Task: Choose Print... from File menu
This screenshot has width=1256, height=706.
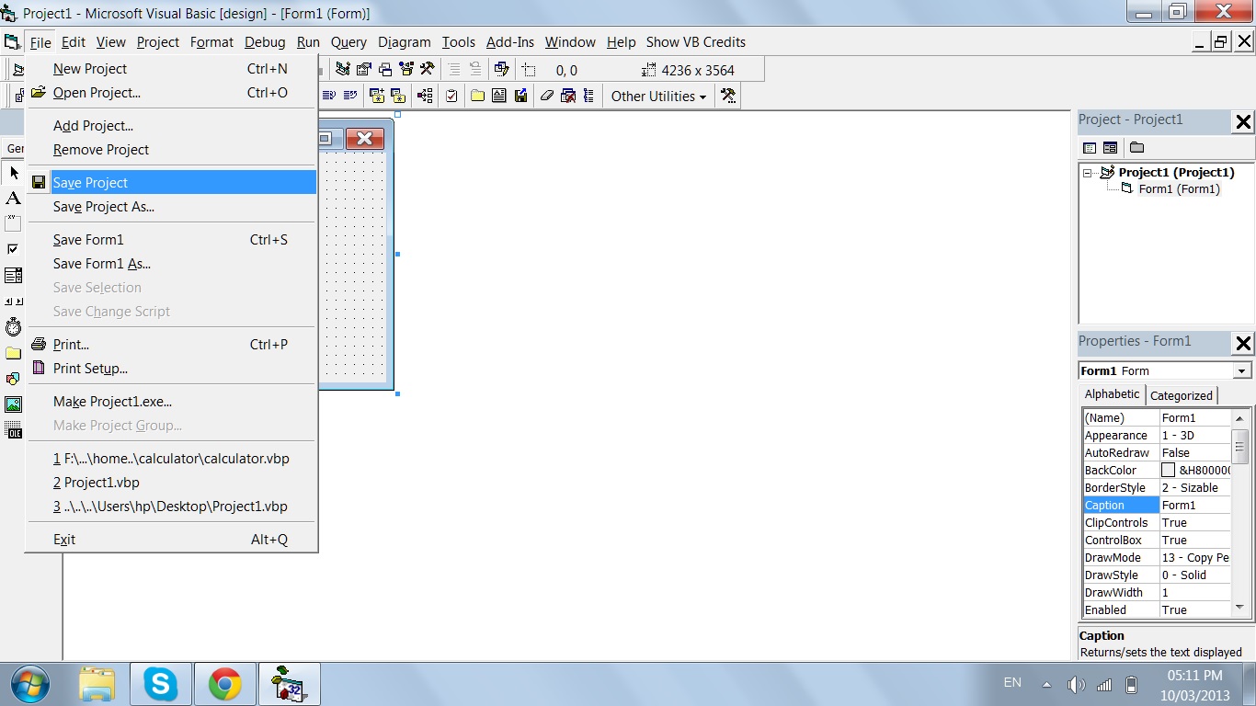Action: 172,345
